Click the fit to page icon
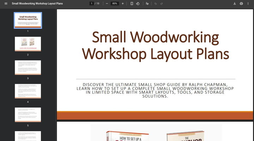The height and width of the screenshot is (141, 254). pos(132,4)
